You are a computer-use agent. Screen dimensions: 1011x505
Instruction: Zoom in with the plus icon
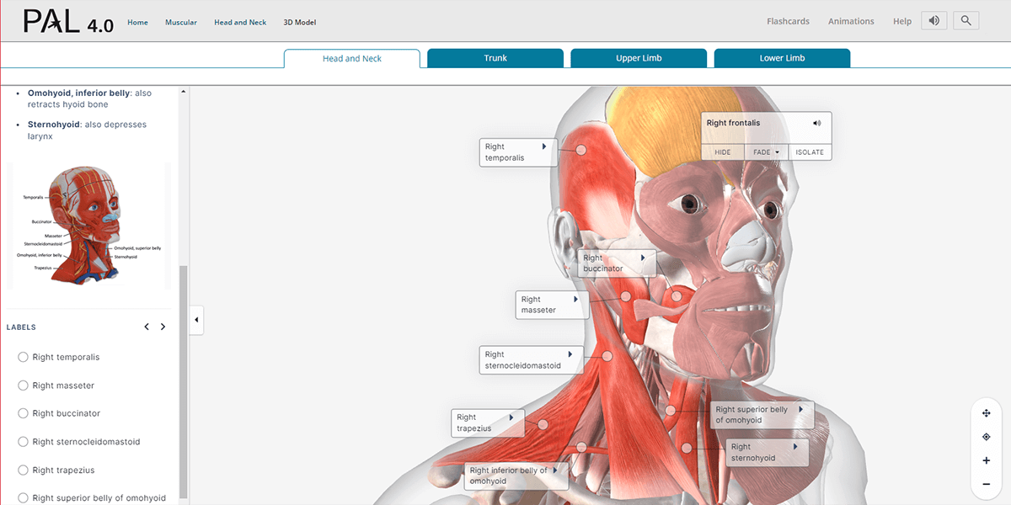pos(986,460)
